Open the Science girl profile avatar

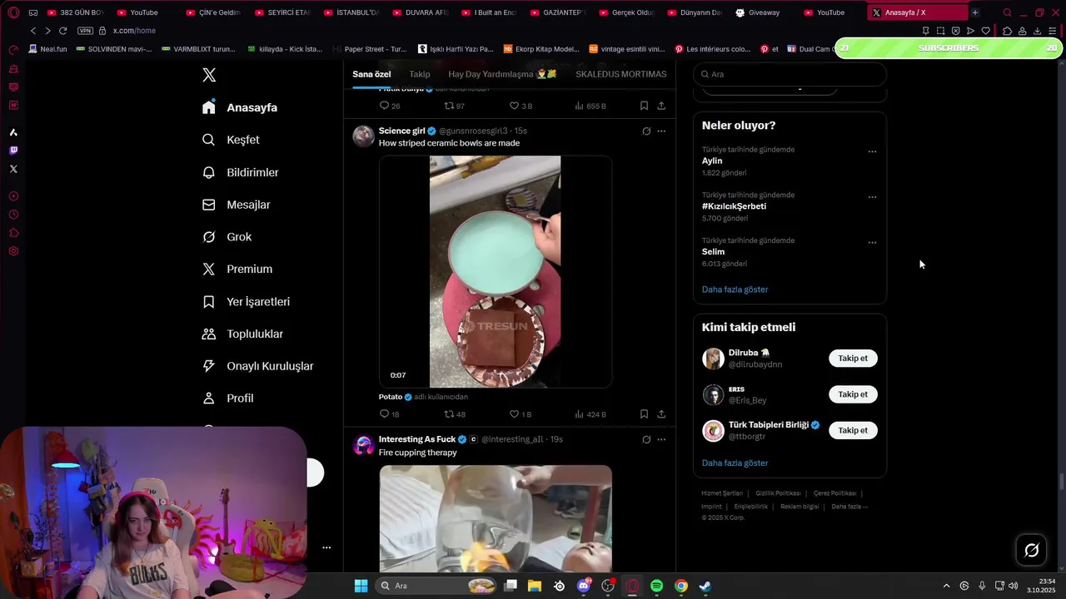click(364, 136)
